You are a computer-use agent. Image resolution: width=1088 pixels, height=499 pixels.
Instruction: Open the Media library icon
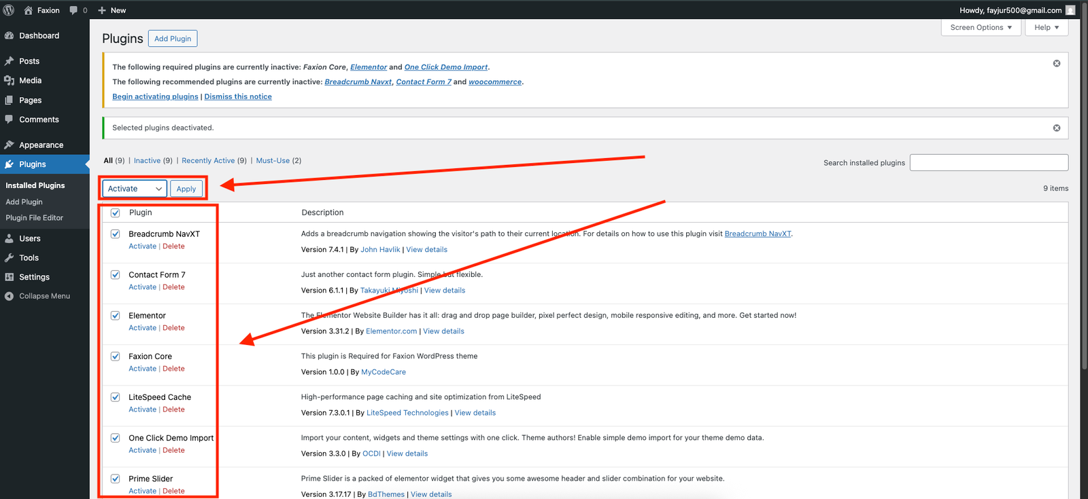click(x=9, y=81)
